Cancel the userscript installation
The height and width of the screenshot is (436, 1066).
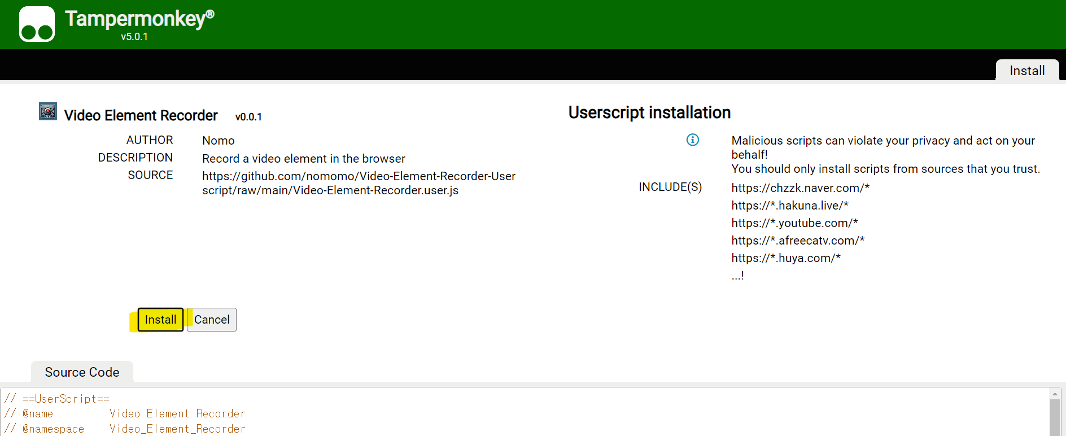coord(212,320)
